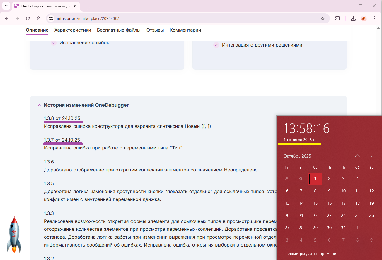This screenshot has height=260, width=382.
Task: Open the Chrome three-dot menu
Action: point(374,18)
